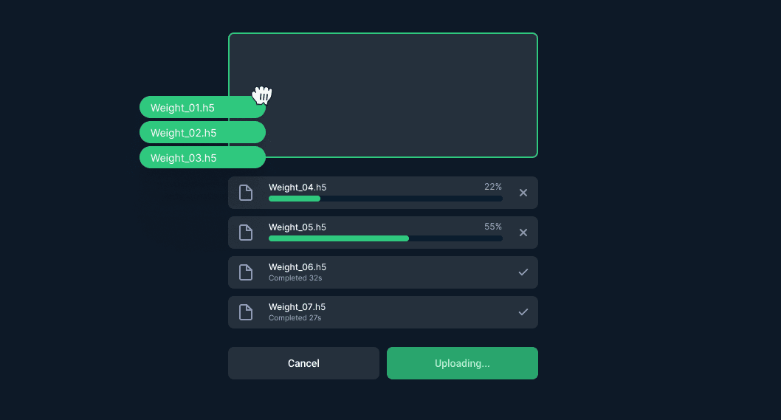Click the Uploading... button
This screenshot has width=781, height=420.
click(462, 363)
